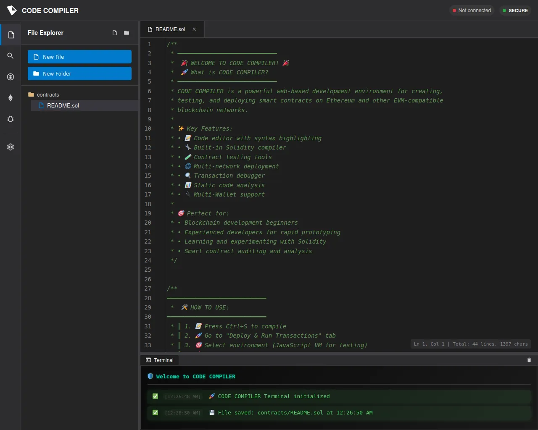538x430 pixels.
Task: Click new folder icon in File Explorer header
Action: click(x=127, y=33)
